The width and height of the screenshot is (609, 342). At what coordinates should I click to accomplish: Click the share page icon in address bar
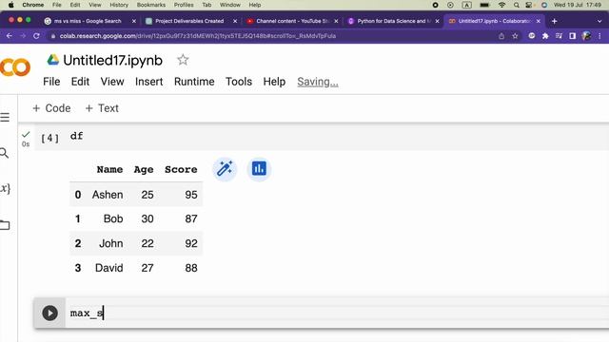(x=501, y=36)
